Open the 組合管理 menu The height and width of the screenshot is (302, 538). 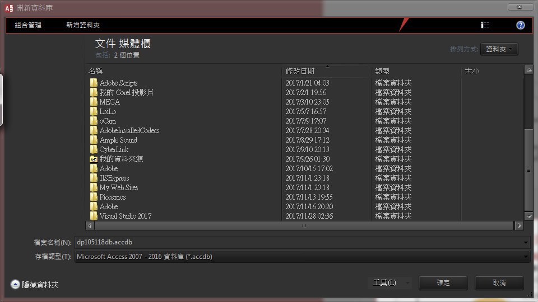pos(28,25)
